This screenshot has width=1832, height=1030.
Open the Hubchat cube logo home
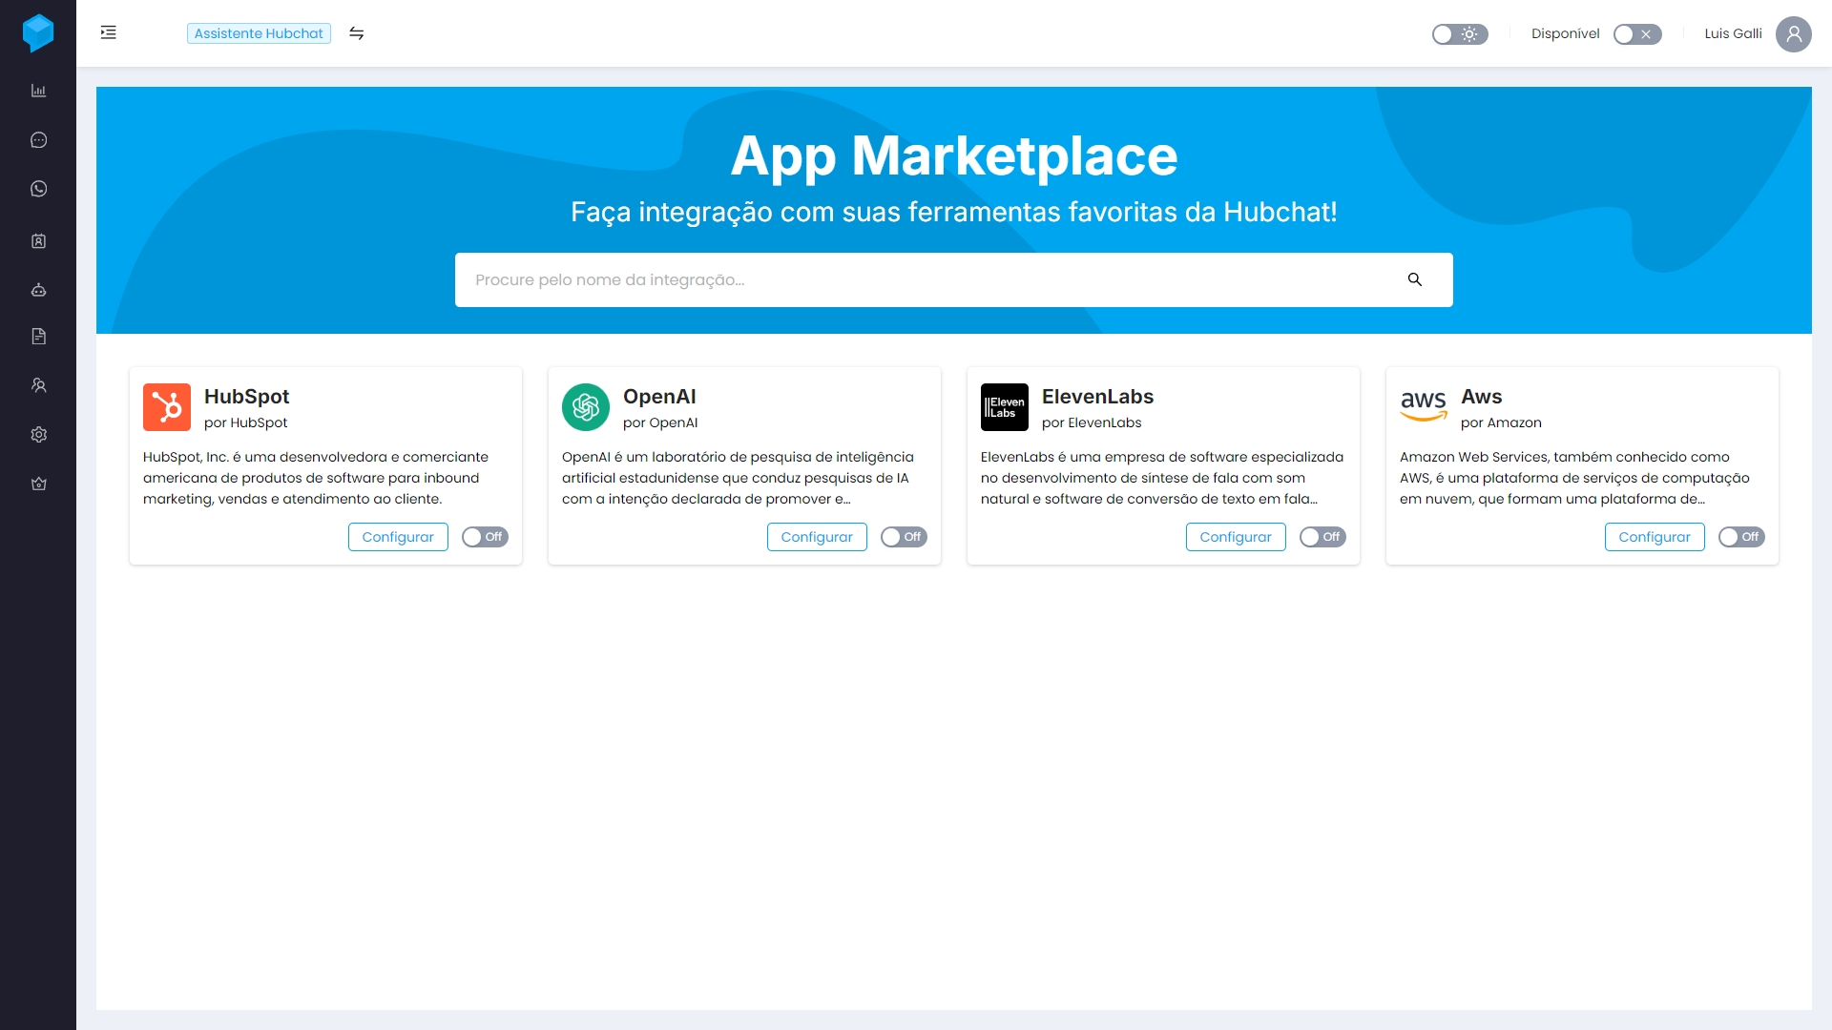tap(38, 33)
